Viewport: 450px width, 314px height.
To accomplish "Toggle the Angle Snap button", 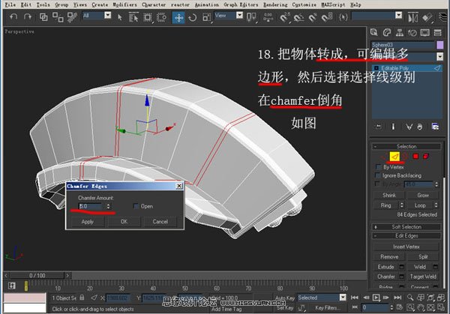I will pyautogui.click(x=298, y=18).
